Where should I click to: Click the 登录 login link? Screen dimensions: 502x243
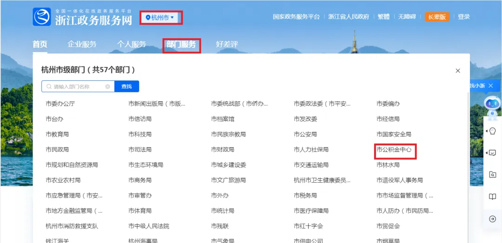463,17
